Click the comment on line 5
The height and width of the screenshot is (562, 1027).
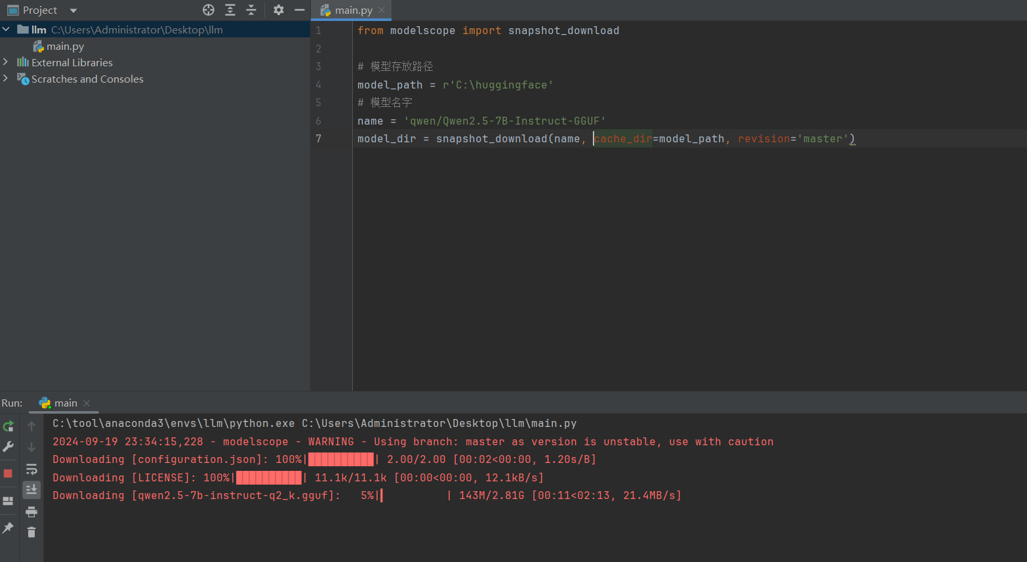coord(385,102)
